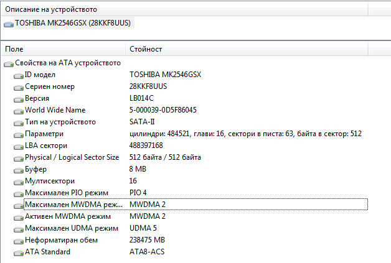Sort by the Поле column header
This screenshot has width=391, height=263.
tap(62, 48)
